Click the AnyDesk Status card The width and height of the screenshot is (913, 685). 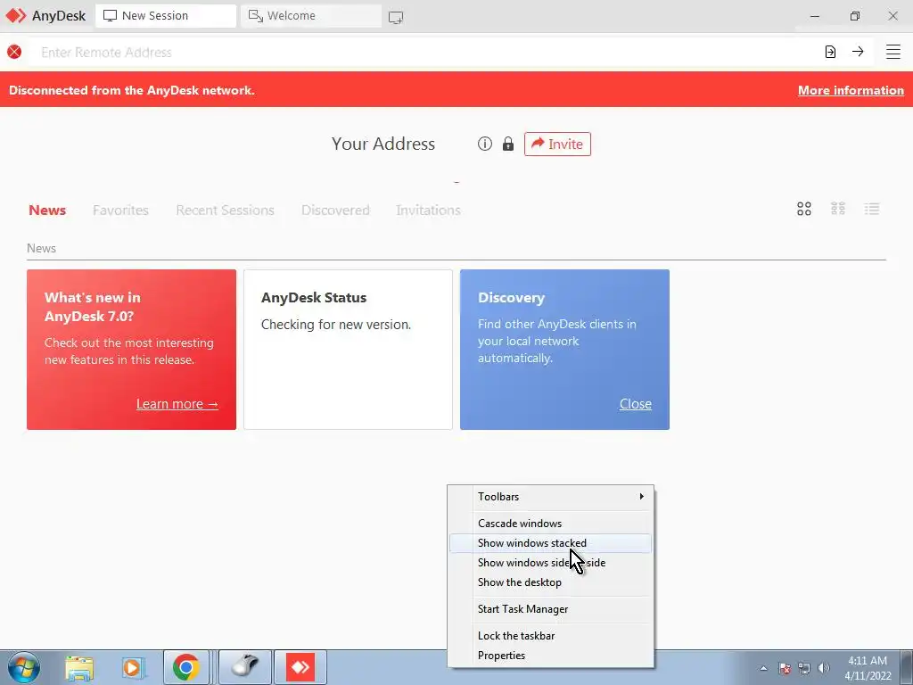tap(348, 350)
